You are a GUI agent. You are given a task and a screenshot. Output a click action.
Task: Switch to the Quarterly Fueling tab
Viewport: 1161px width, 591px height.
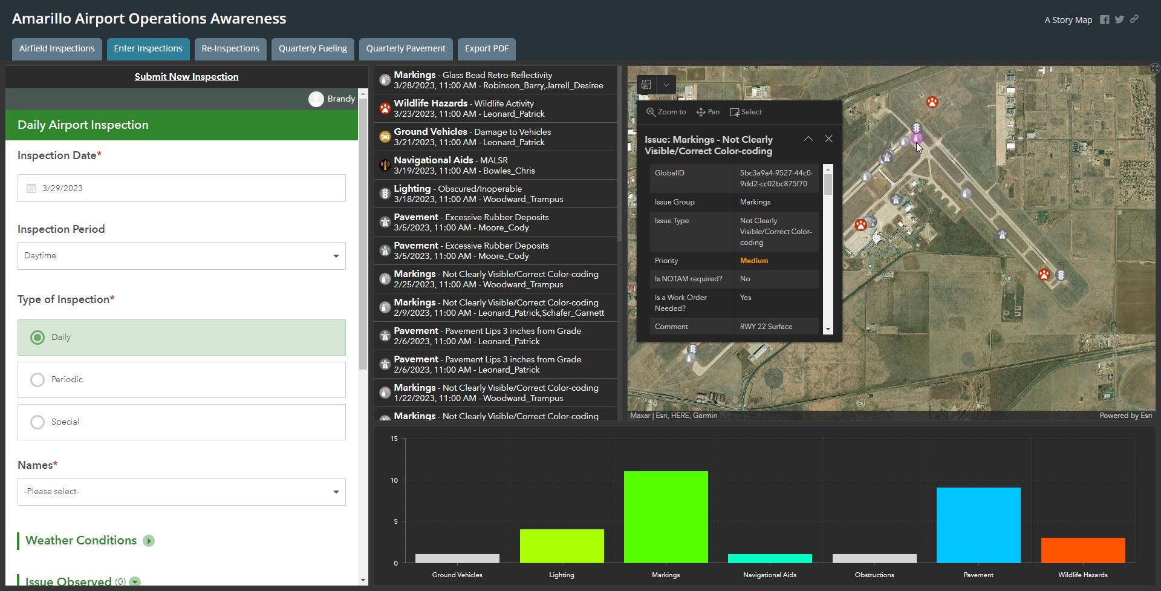pos(313,48)
